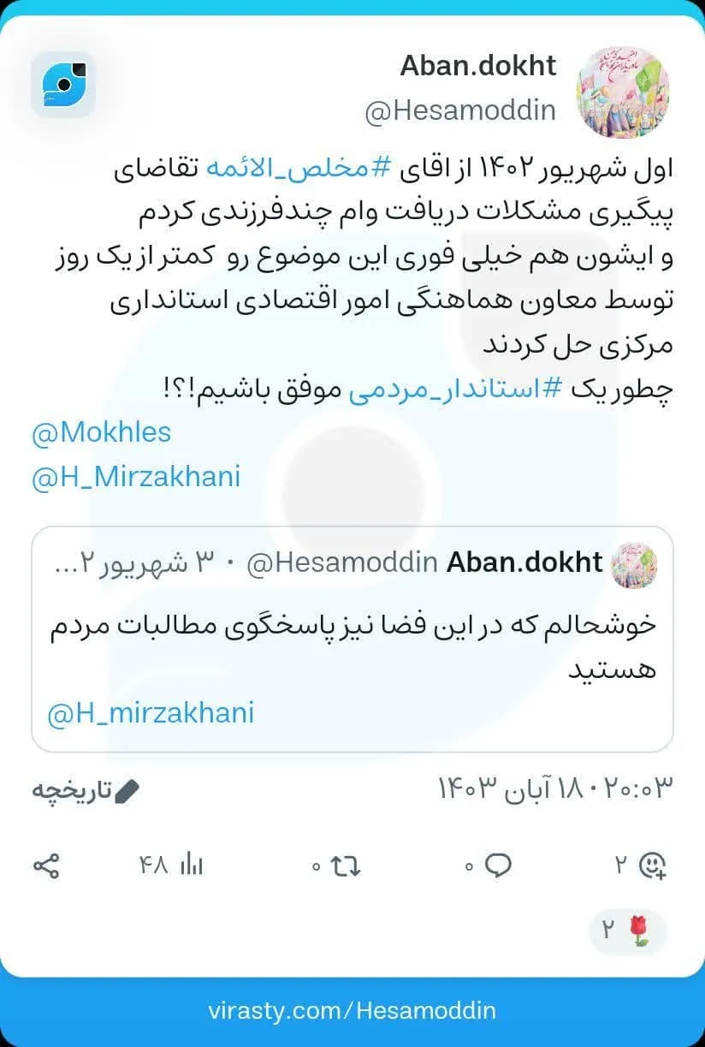
Task: Click the add reaction smiley icon
Action: click(x=653, y=866)
